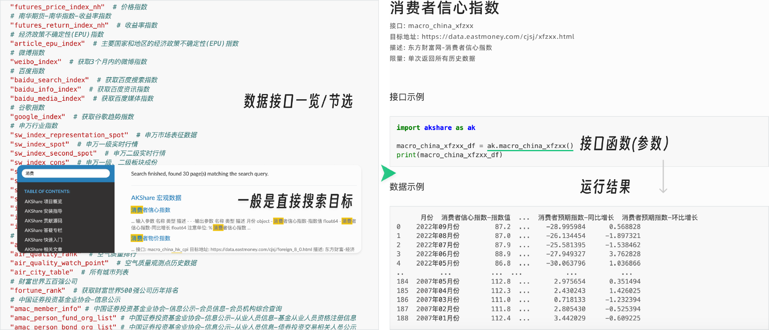
Task: Click ak.macro_china_xfzxx() in the code sample
Action: pyautogui.click(x=530, y=146)
